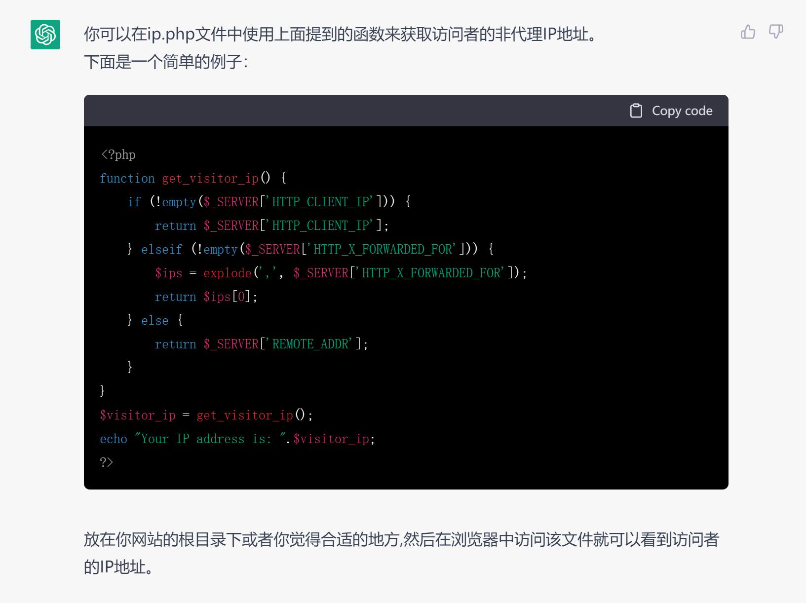The height and width of the screenshot is (603, 806).
Task: Click the "function" keyword in the code
Action: coord(127,178)
